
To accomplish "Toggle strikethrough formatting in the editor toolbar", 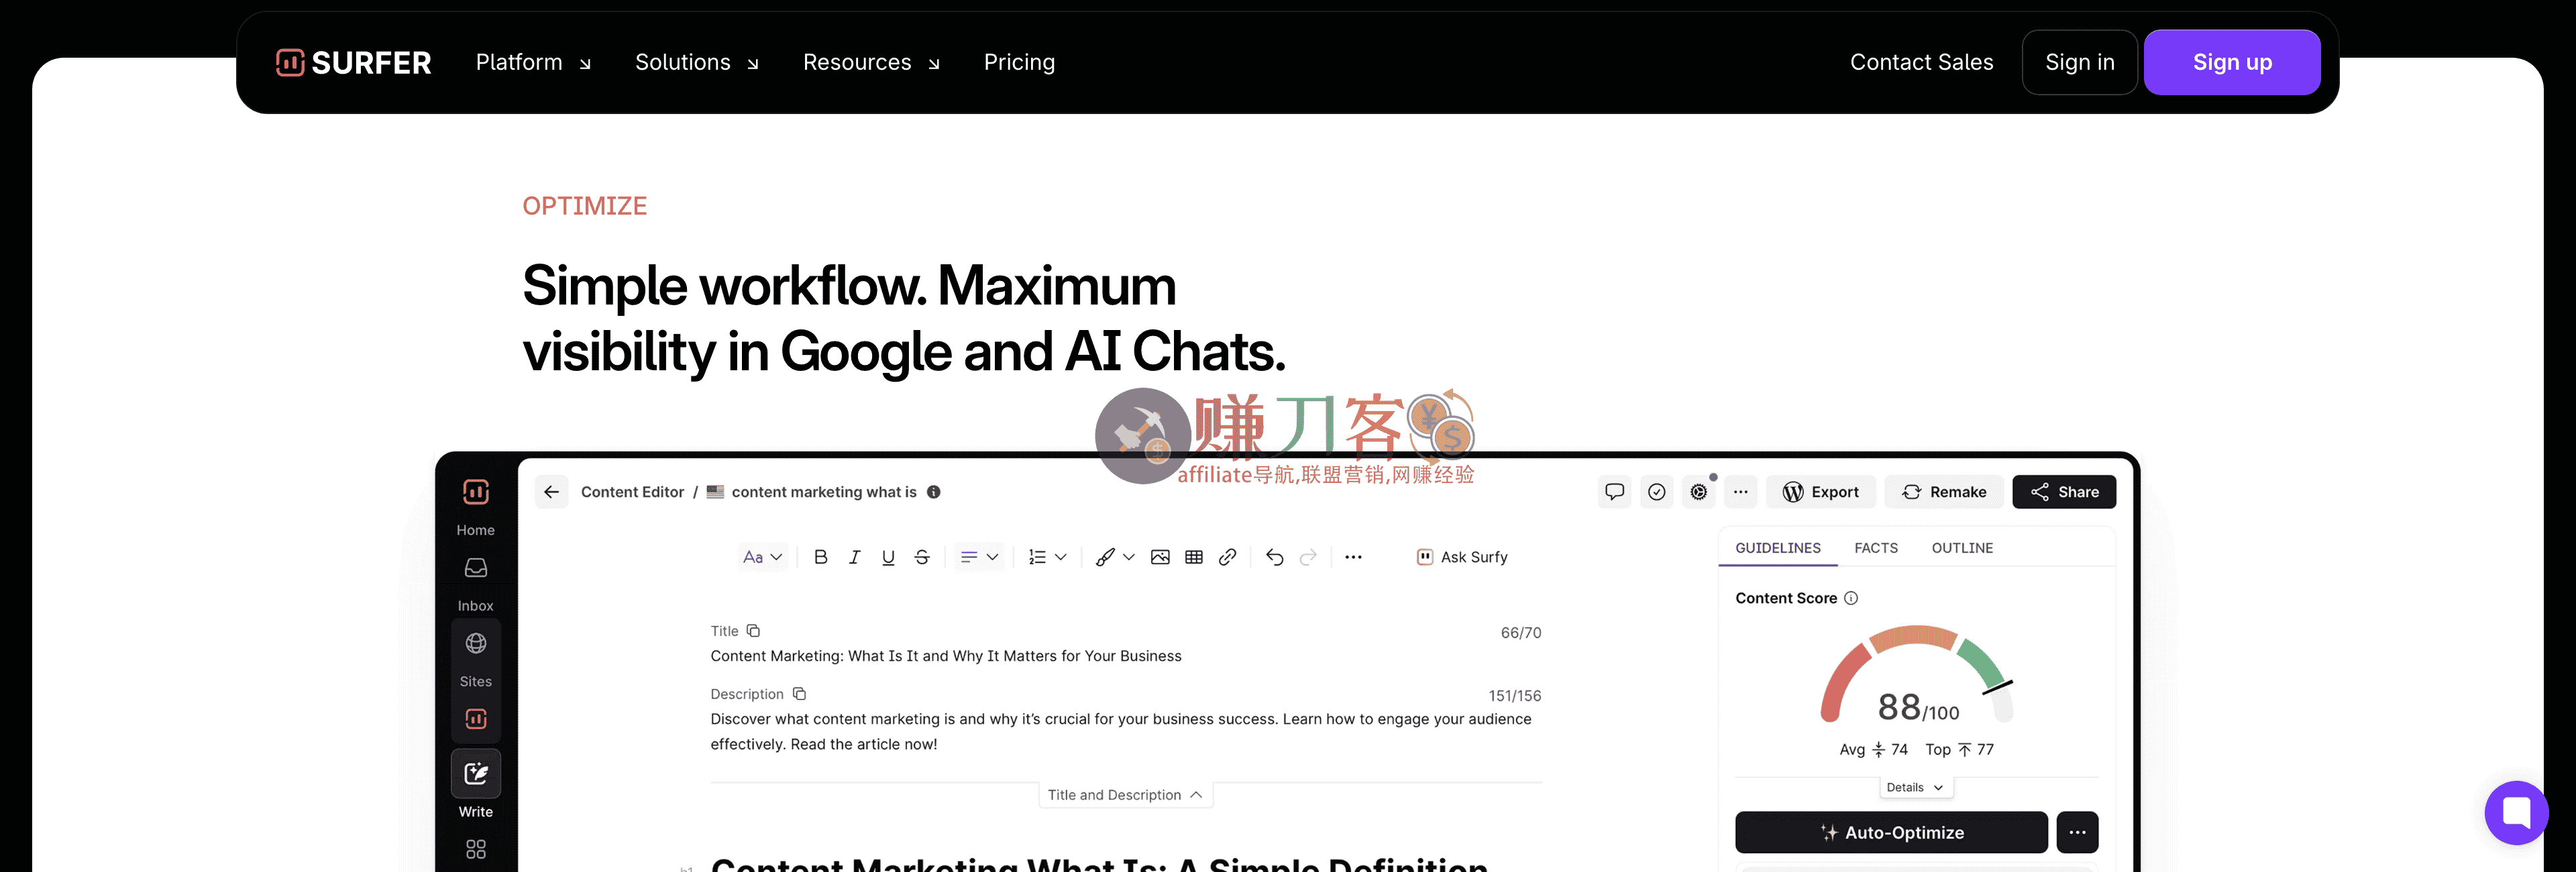I will click(x=922, y=557).
